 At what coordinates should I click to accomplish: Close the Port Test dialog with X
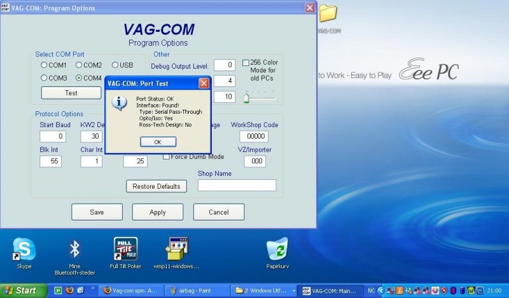[x=204, y=83]
